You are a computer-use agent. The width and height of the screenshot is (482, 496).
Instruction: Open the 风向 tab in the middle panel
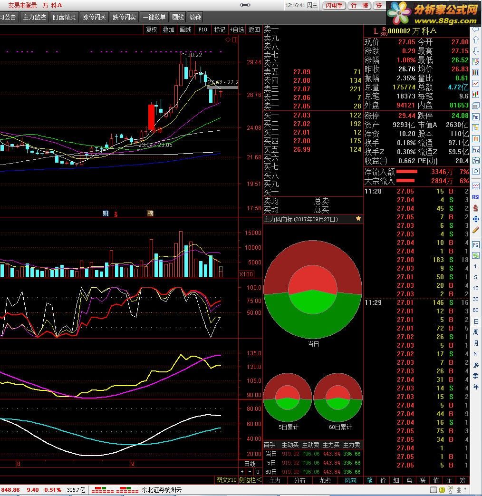coord(350,480)
